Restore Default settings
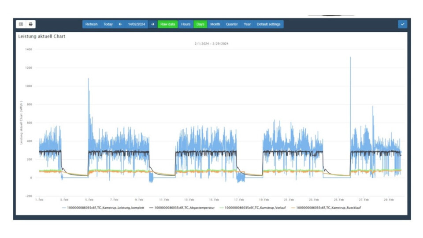The width and height of the screenshot is (423, 238). (x=268, y=24)
